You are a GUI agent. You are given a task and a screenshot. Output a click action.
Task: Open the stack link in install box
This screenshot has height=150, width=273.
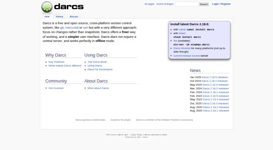tap(182, 33)
